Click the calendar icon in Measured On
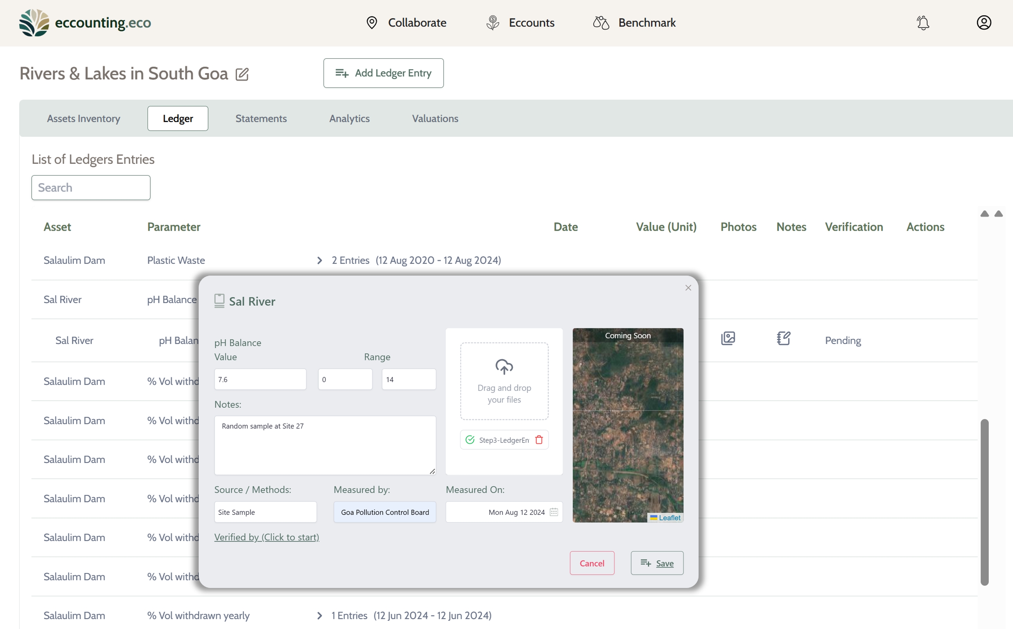 tap(553, 512)
